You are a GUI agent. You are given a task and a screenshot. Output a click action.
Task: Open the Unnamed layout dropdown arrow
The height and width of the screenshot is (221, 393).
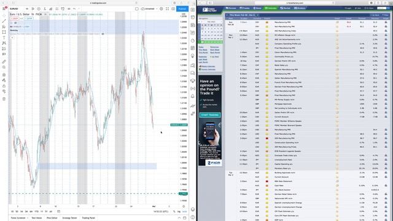(157, 9)
